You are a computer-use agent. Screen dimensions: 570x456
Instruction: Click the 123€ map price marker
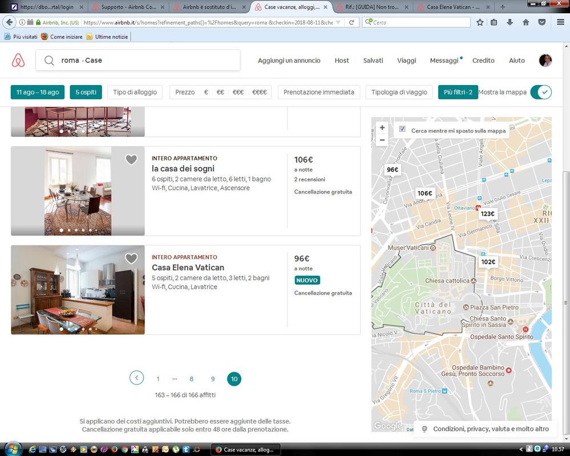click(x=488, y=214)
